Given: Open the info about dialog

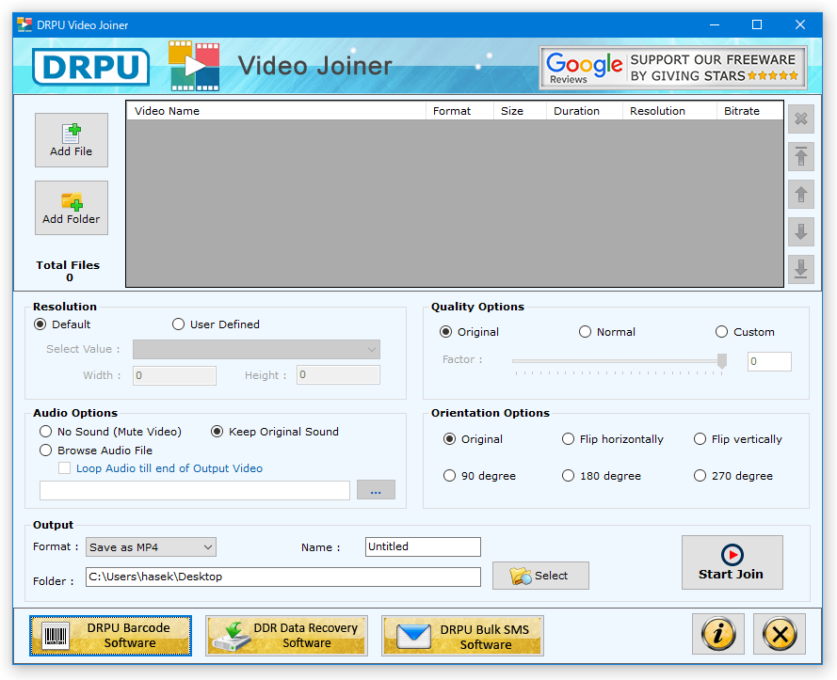Looking at the screenshot, I should pos(718,634).
